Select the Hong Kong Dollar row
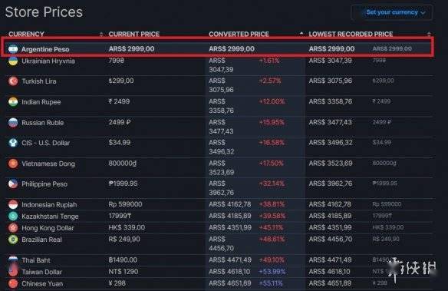Screen dimensions: 448x291 point(219,228)
